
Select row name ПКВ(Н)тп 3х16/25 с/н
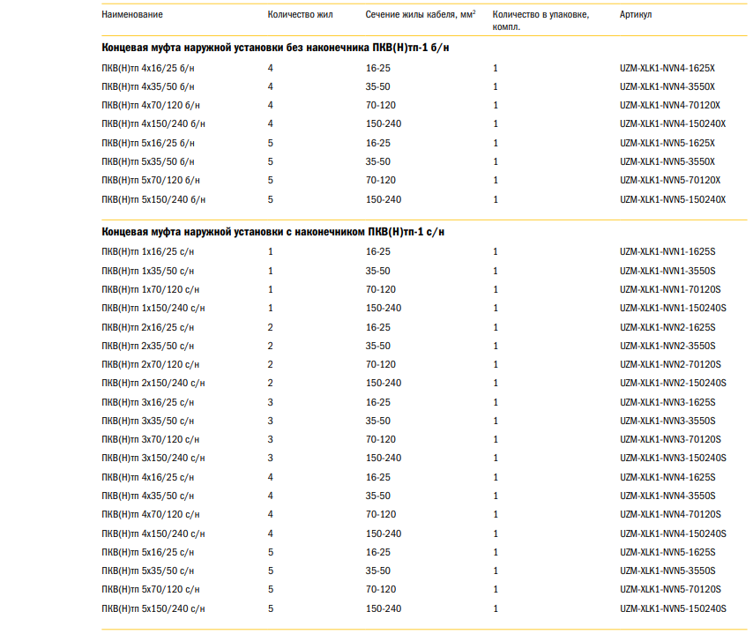coord(148,402)
